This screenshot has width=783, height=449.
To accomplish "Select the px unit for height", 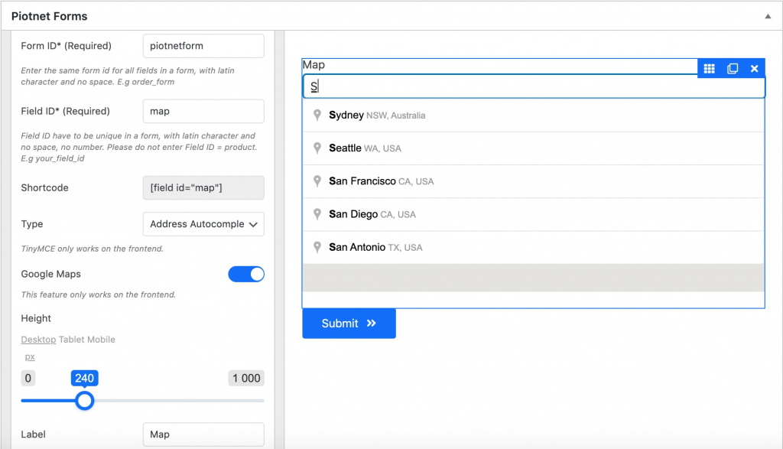I will pos(30,356).
